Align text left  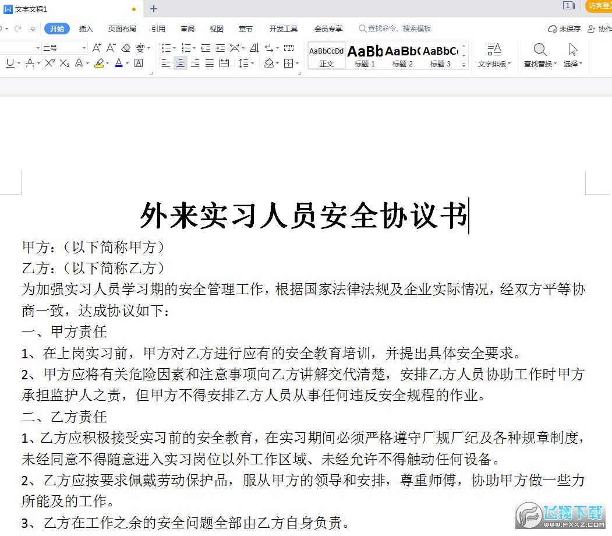pos(166,63)
